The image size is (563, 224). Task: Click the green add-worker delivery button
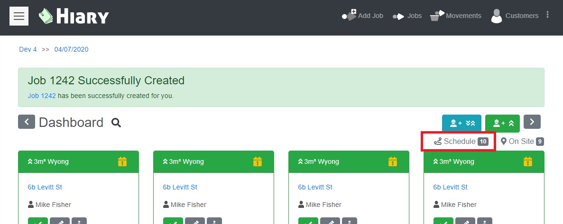coord(502,123)
